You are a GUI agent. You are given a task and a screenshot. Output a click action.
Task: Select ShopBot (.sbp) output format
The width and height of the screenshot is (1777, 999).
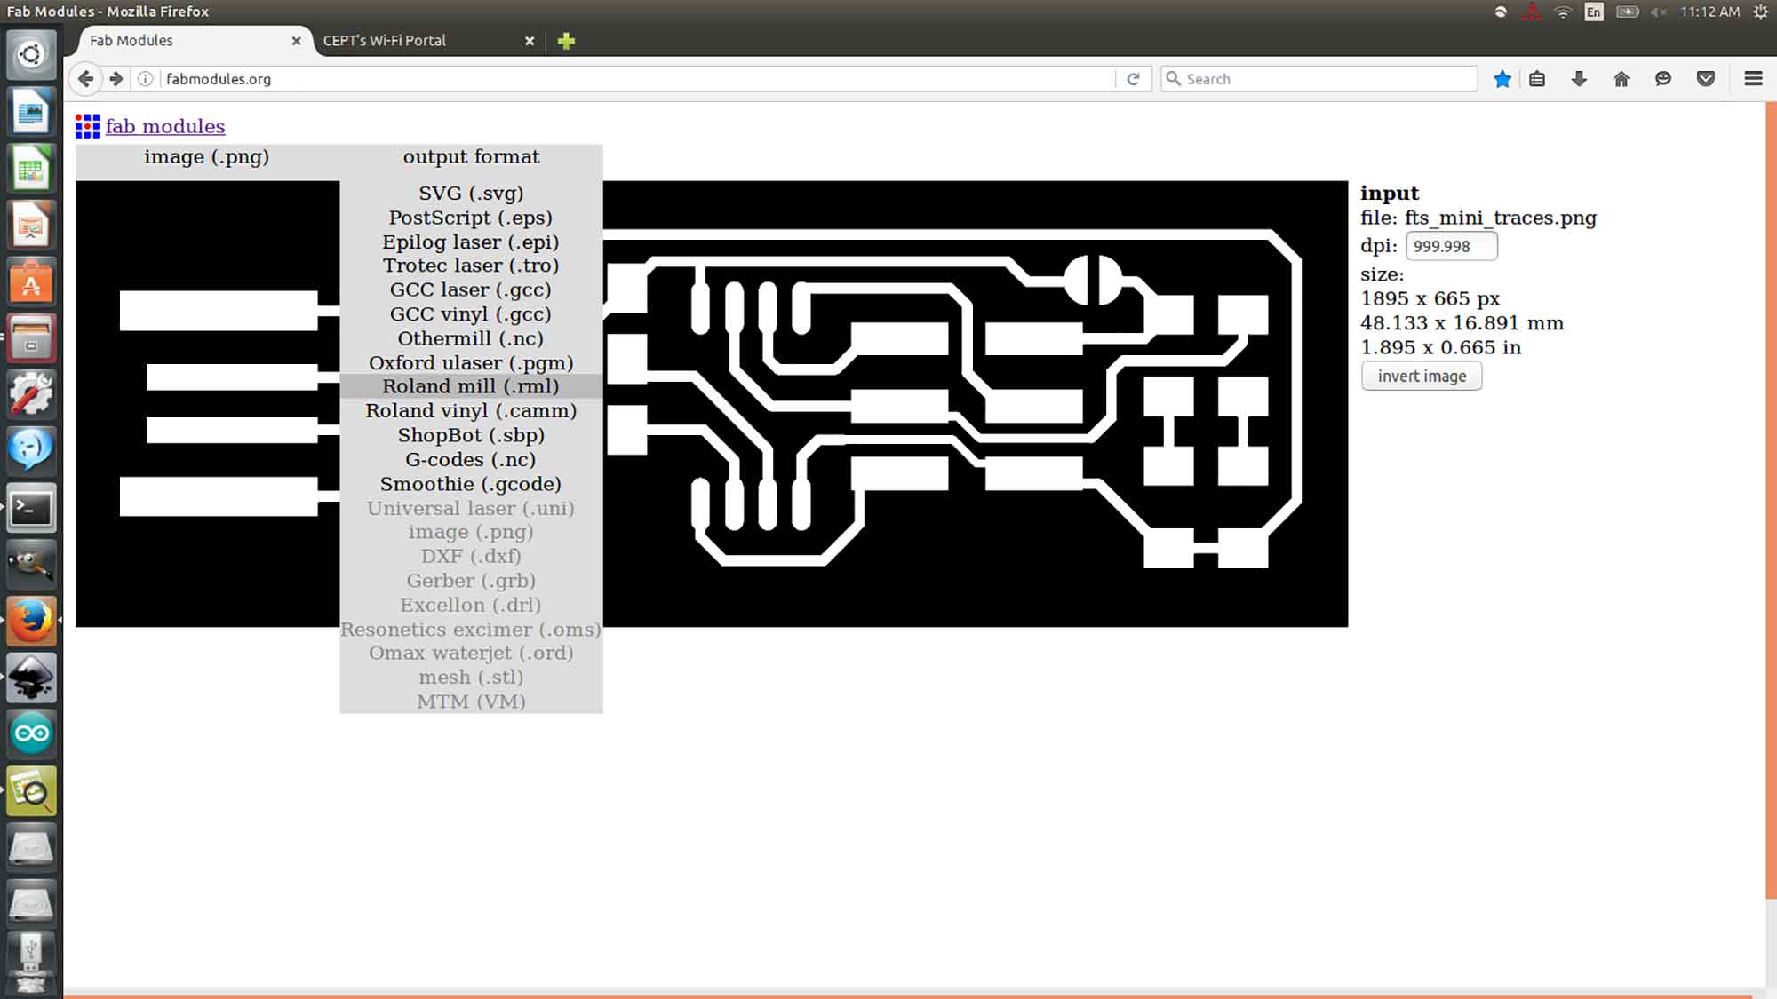coord(470,435)
